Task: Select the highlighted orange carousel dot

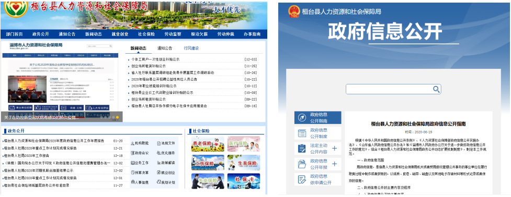Action: coord(117,117)
